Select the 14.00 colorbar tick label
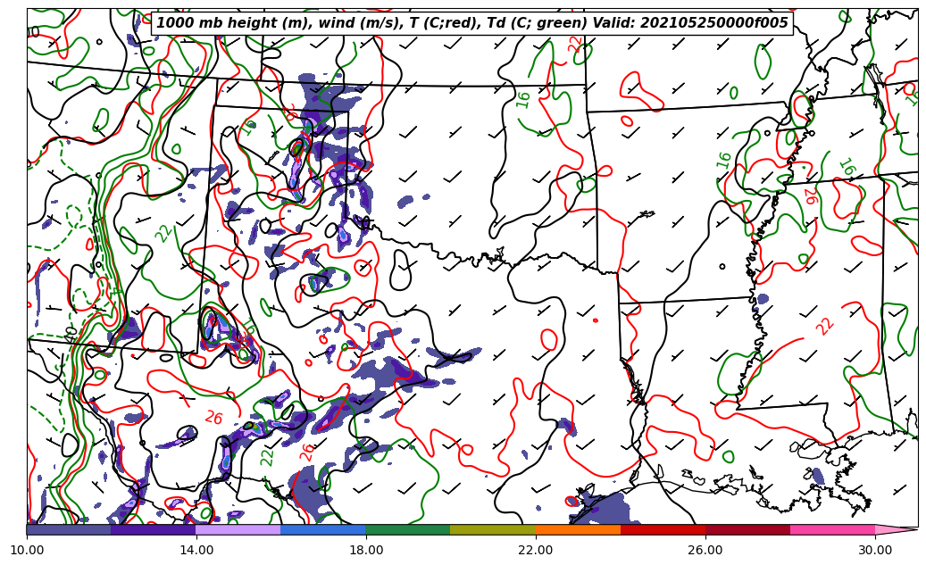Viewport: 926px width, 565px height. 196,551
